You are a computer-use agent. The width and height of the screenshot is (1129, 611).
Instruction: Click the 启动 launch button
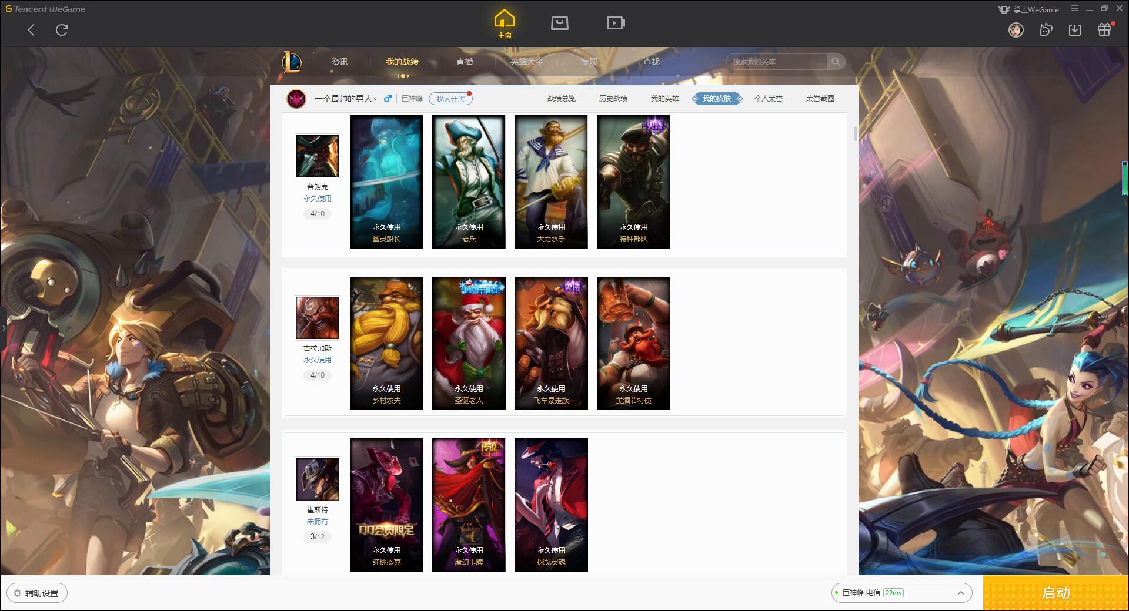tap(1056, 593)
